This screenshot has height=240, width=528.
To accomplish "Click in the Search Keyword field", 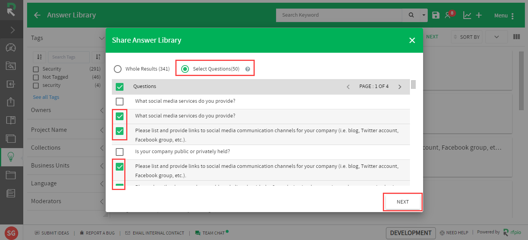I will [339, 15].
